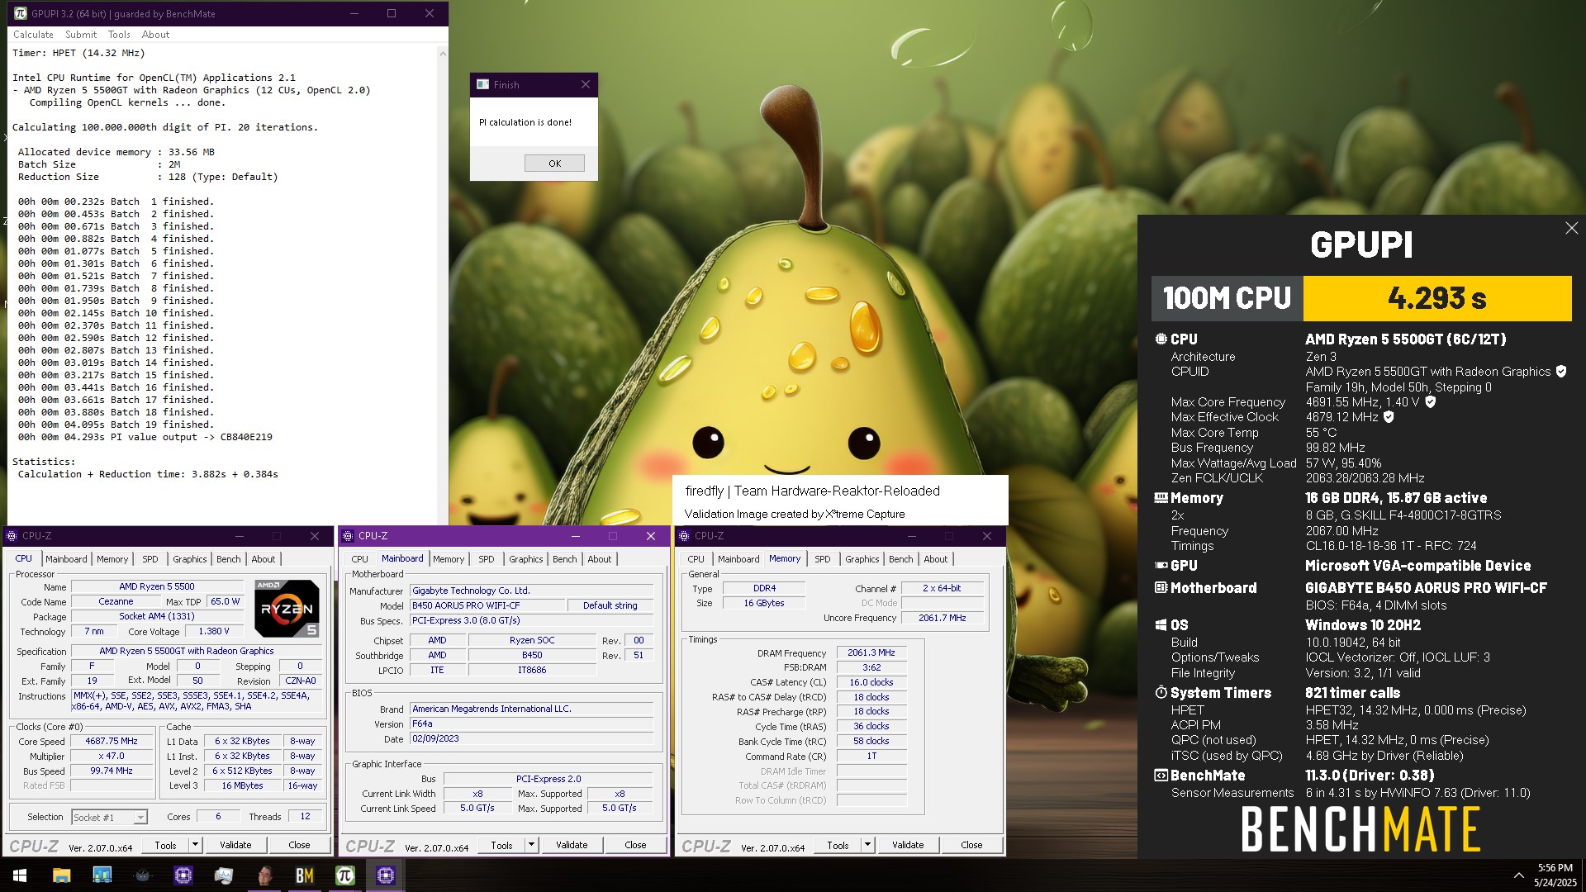1586x892 pixels.
Task: Open the control panel chart taskbar icon
Action: pos(102,875)
